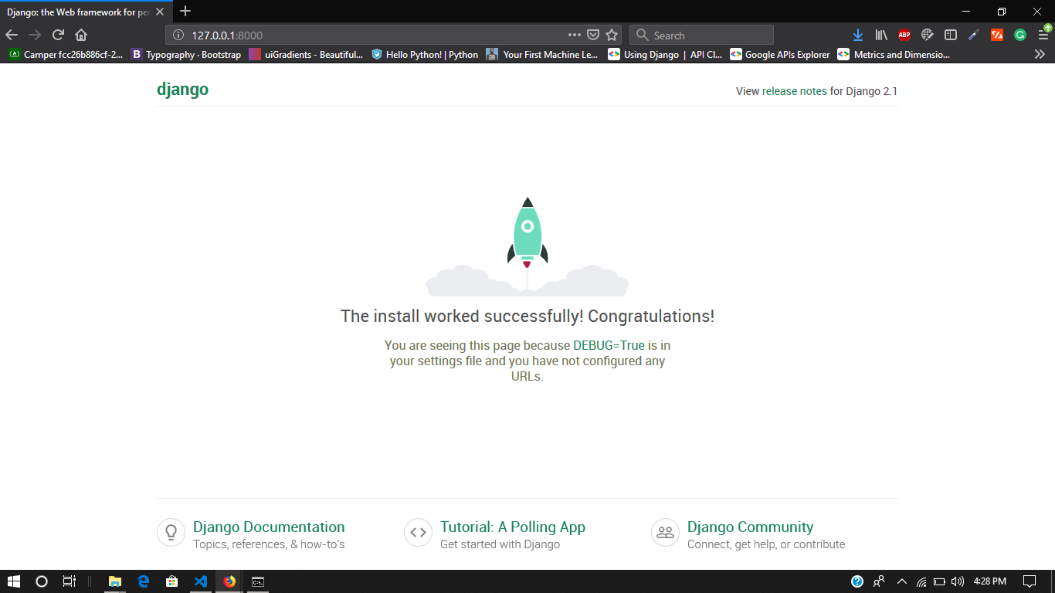Open the volume speaker tray icon
The height and width of the screenshot is (593, 1055).
click(958, 581)
